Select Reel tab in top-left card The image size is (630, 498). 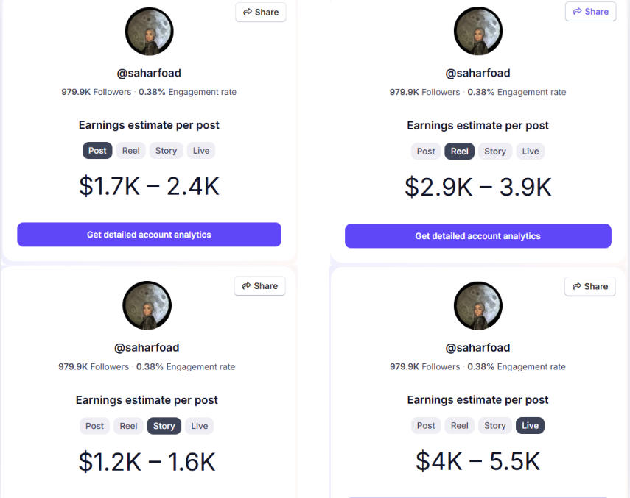click(130, 151)
